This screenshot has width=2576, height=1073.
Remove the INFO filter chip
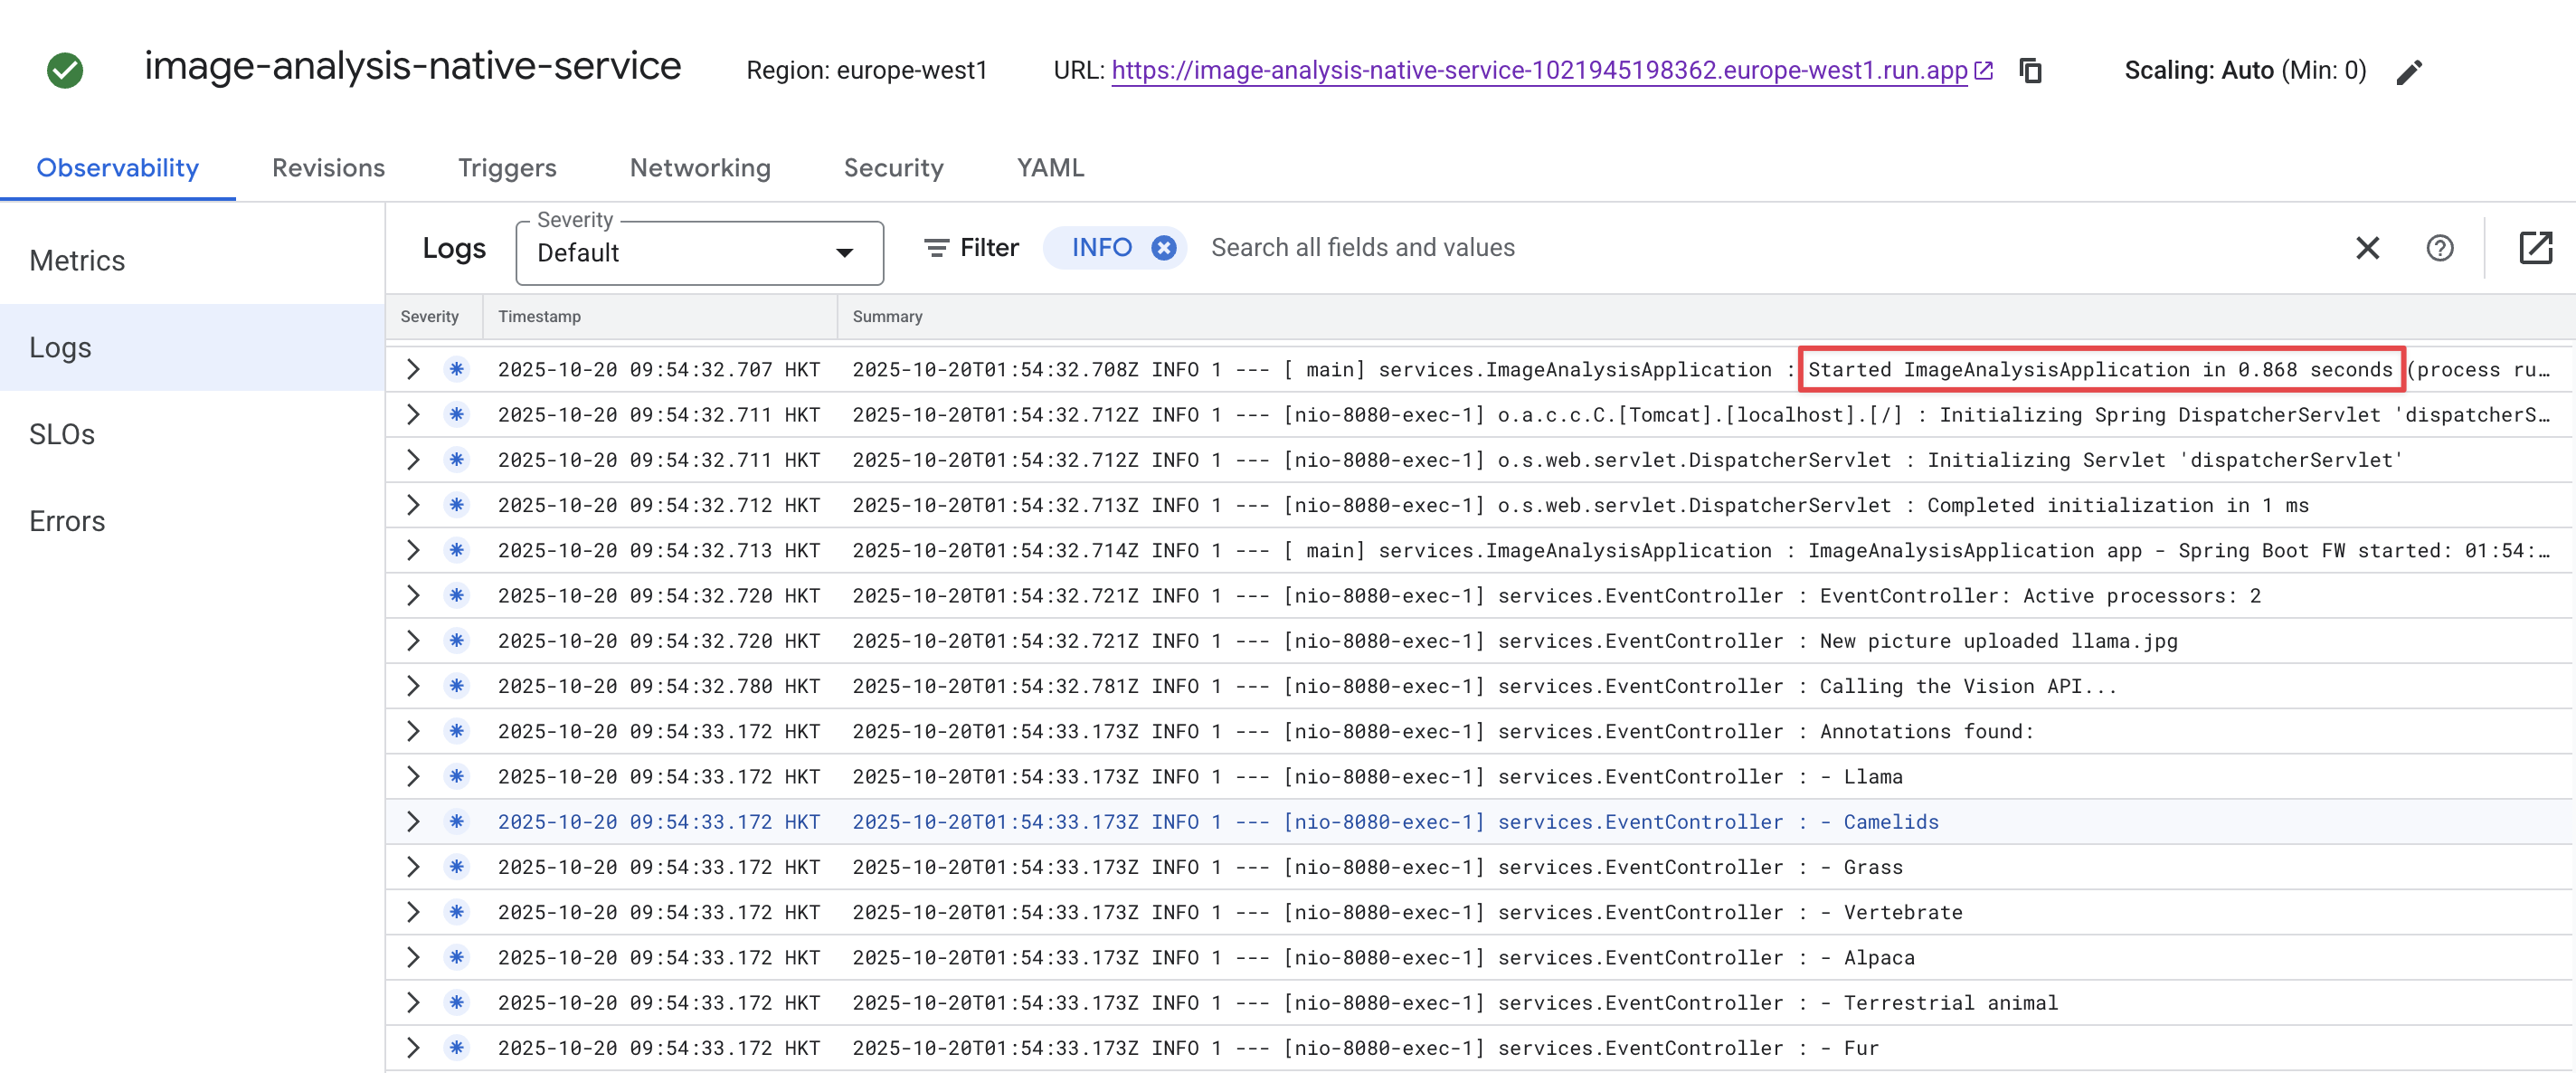[x=1163, y=248]
